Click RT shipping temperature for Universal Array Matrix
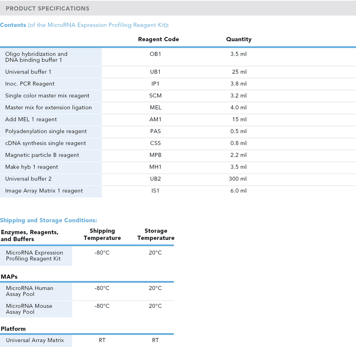This screenshot has width=356, height=351. click(x=102, y=340)
